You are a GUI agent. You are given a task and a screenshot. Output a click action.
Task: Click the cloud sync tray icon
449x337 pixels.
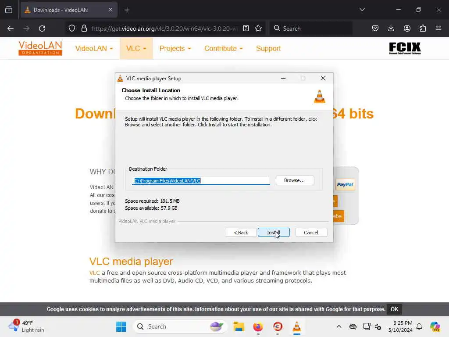click(x=353, y=326)
